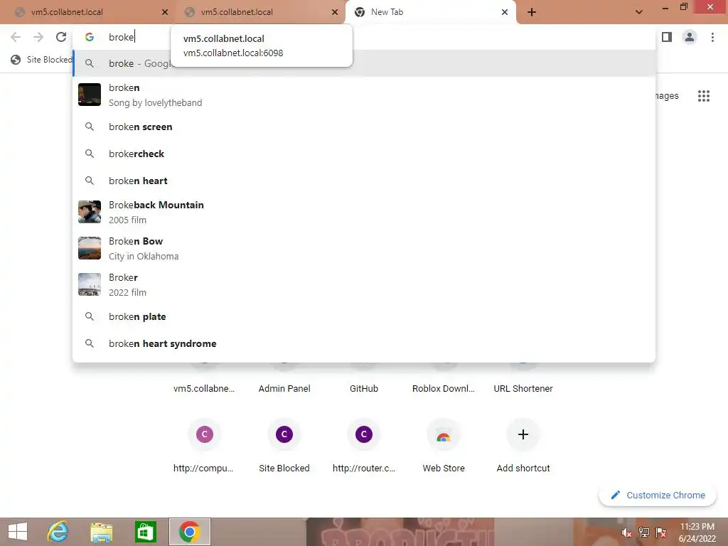Select 'broken heart' suggestion
Screen dimensions: 728x546
point(364,181)
